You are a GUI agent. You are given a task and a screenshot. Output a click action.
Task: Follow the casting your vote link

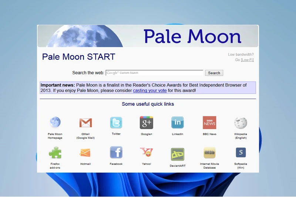150,91
